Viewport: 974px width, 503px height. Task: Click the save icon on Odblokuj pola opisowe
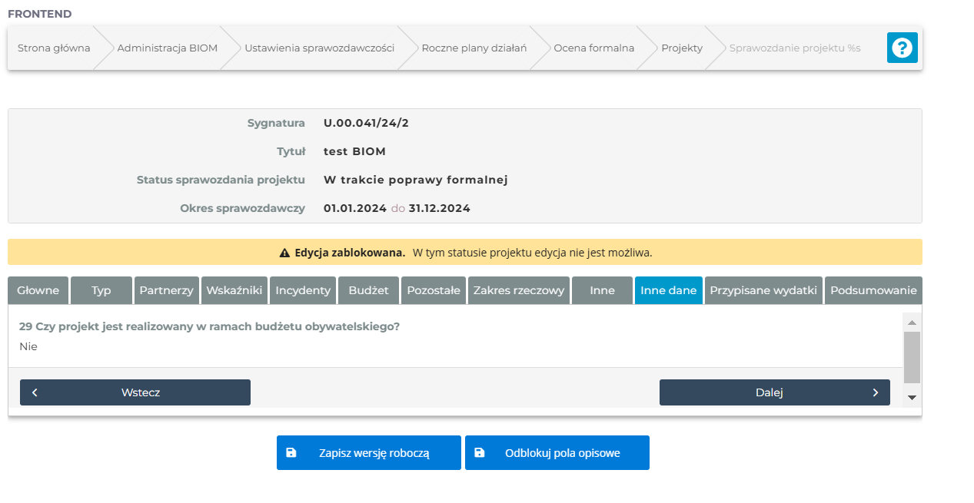pos(480,453)
